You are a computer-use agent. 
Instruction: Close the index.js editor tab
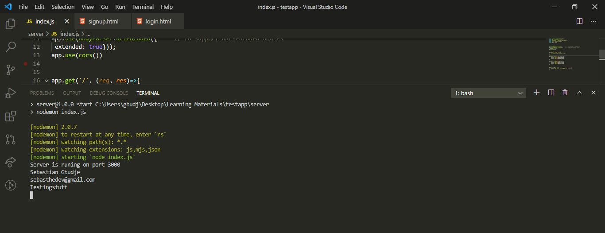pos(67,21)
